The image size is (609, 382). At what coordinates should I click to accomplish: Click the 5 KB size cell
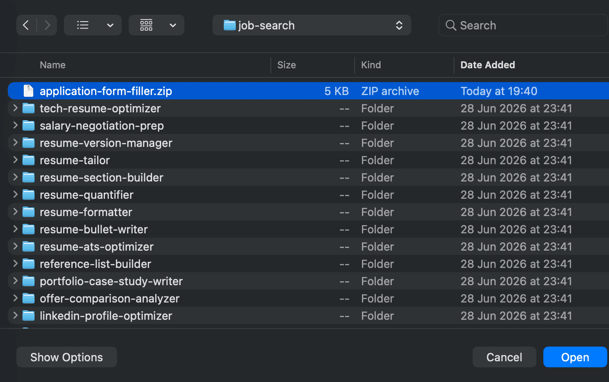pos(336,91)
